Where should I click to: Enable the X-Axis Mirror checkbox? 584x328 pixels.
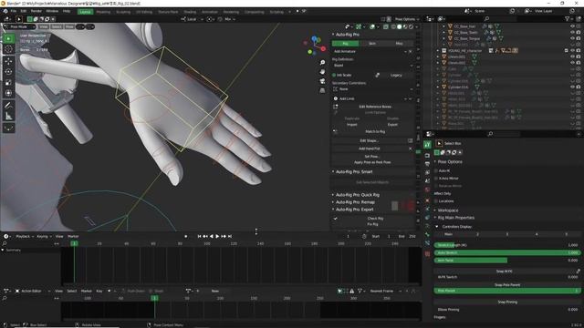(x=436, y=179)
